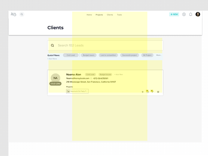Open the Naama & Oz Party project thumbnail

[x=77, y=91]
